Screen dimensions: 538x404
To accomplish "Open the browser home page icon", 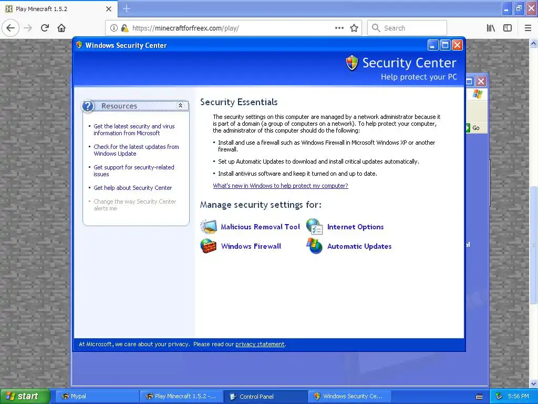I will [61, 28].
